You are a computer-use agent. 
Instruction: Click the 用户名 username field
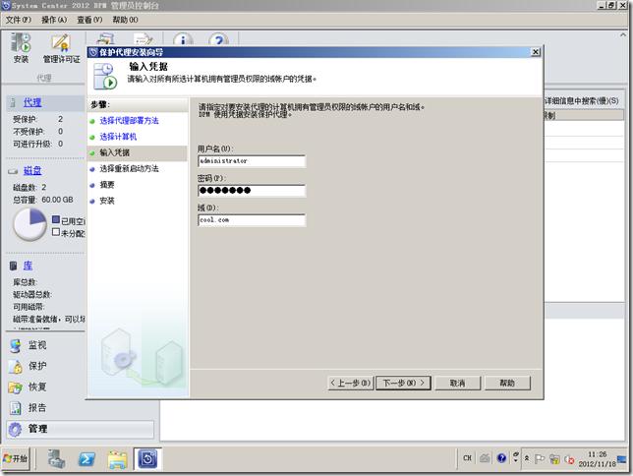[252, 161]
